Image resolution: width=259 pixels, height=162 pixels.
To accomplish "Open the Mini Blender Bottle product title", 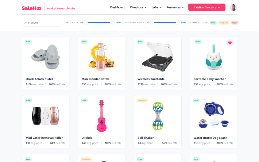I will click(95, 79).
